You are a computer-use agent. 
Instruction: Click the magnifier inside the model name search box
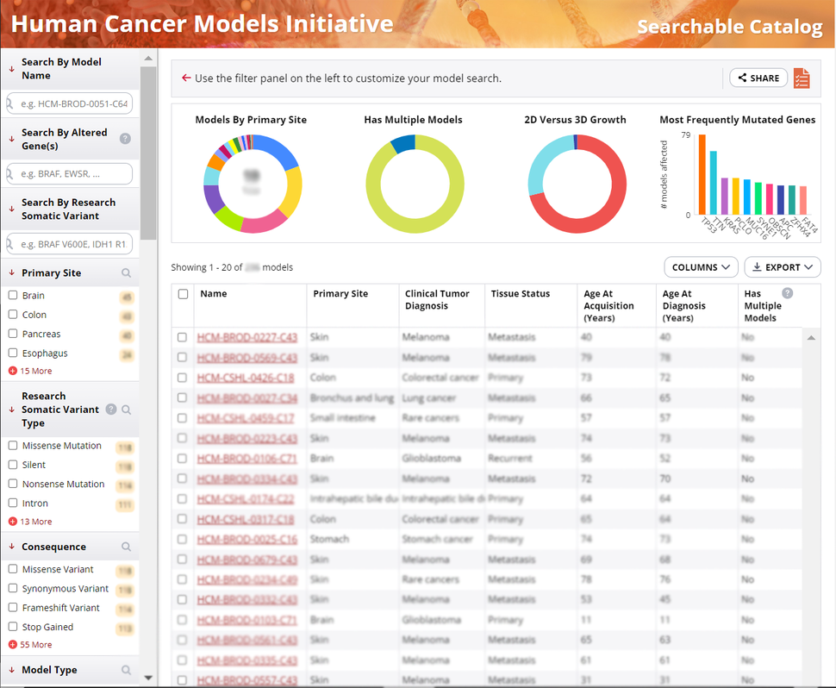click(x=9, y=104)
